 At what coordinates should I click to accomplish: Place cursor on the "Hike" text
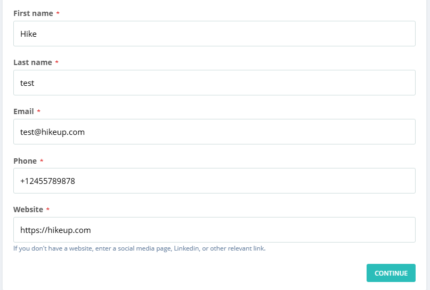click(x=28, y=34)
